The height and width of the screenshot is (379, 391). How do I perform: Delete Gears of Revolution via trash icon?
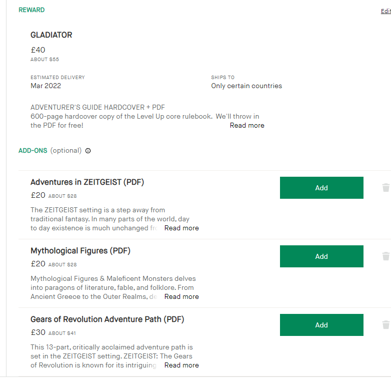(385, 325)
